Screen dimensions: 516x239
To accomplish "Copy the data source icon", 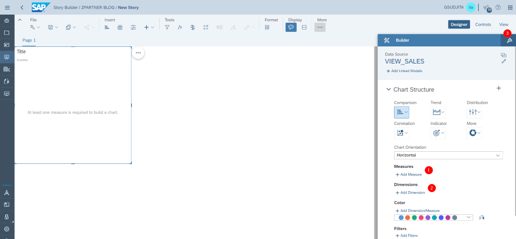I will click(x=503, y=55).
